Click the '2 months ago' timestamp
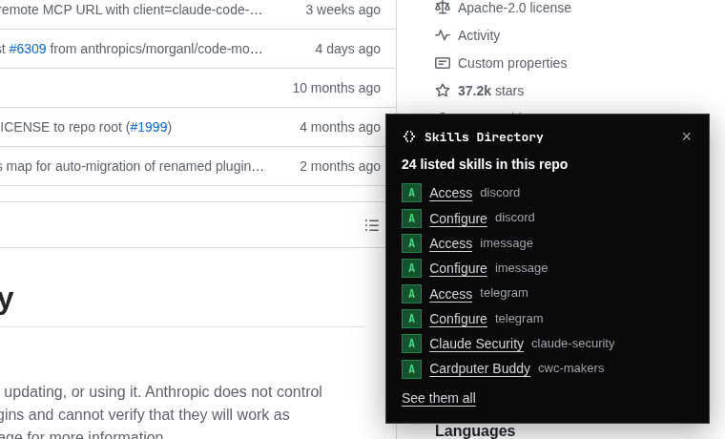The height and width of the screenshot is (439, 725). [340, 166]
